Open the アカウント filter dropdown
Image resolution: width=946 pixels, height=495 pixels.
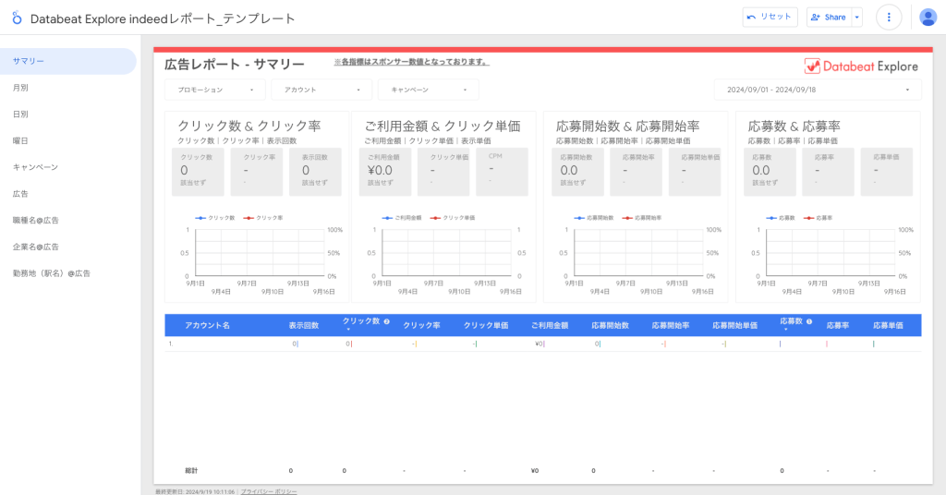[x=321, y=90]
